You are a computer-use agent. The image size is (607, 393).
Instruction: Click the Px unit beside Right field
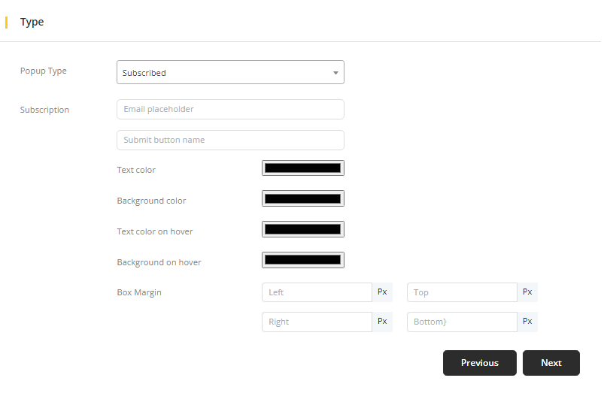(382, 322)
